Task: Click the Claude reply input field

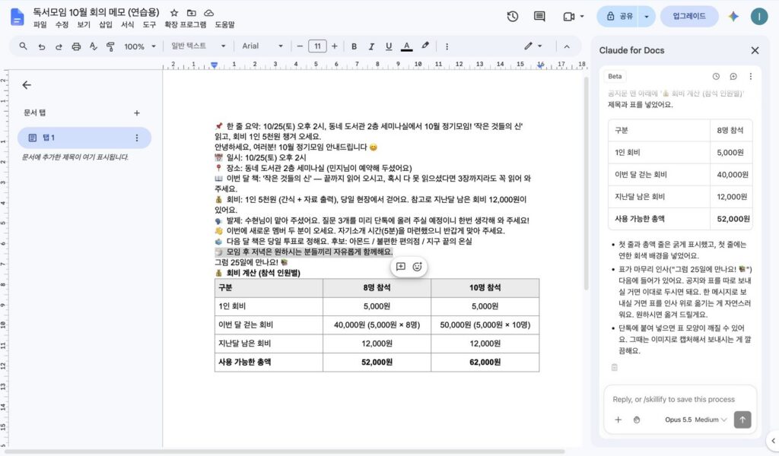Action: coord(679,400)
